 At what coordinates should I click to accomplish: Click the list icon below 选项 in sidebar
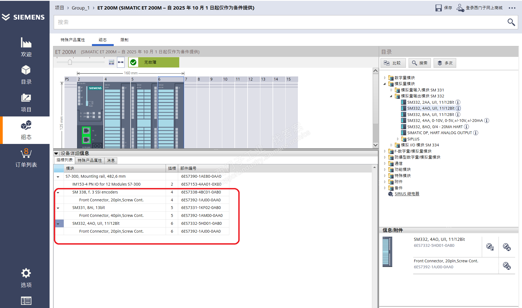pos(26,301)
